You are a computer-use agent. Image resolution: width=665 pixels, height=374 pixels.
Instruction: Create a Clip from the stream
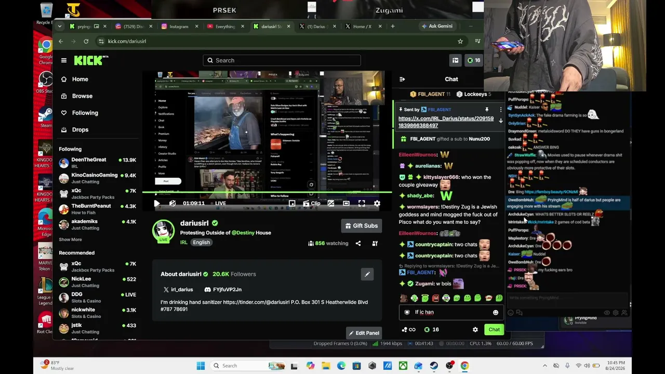[312, 204]
